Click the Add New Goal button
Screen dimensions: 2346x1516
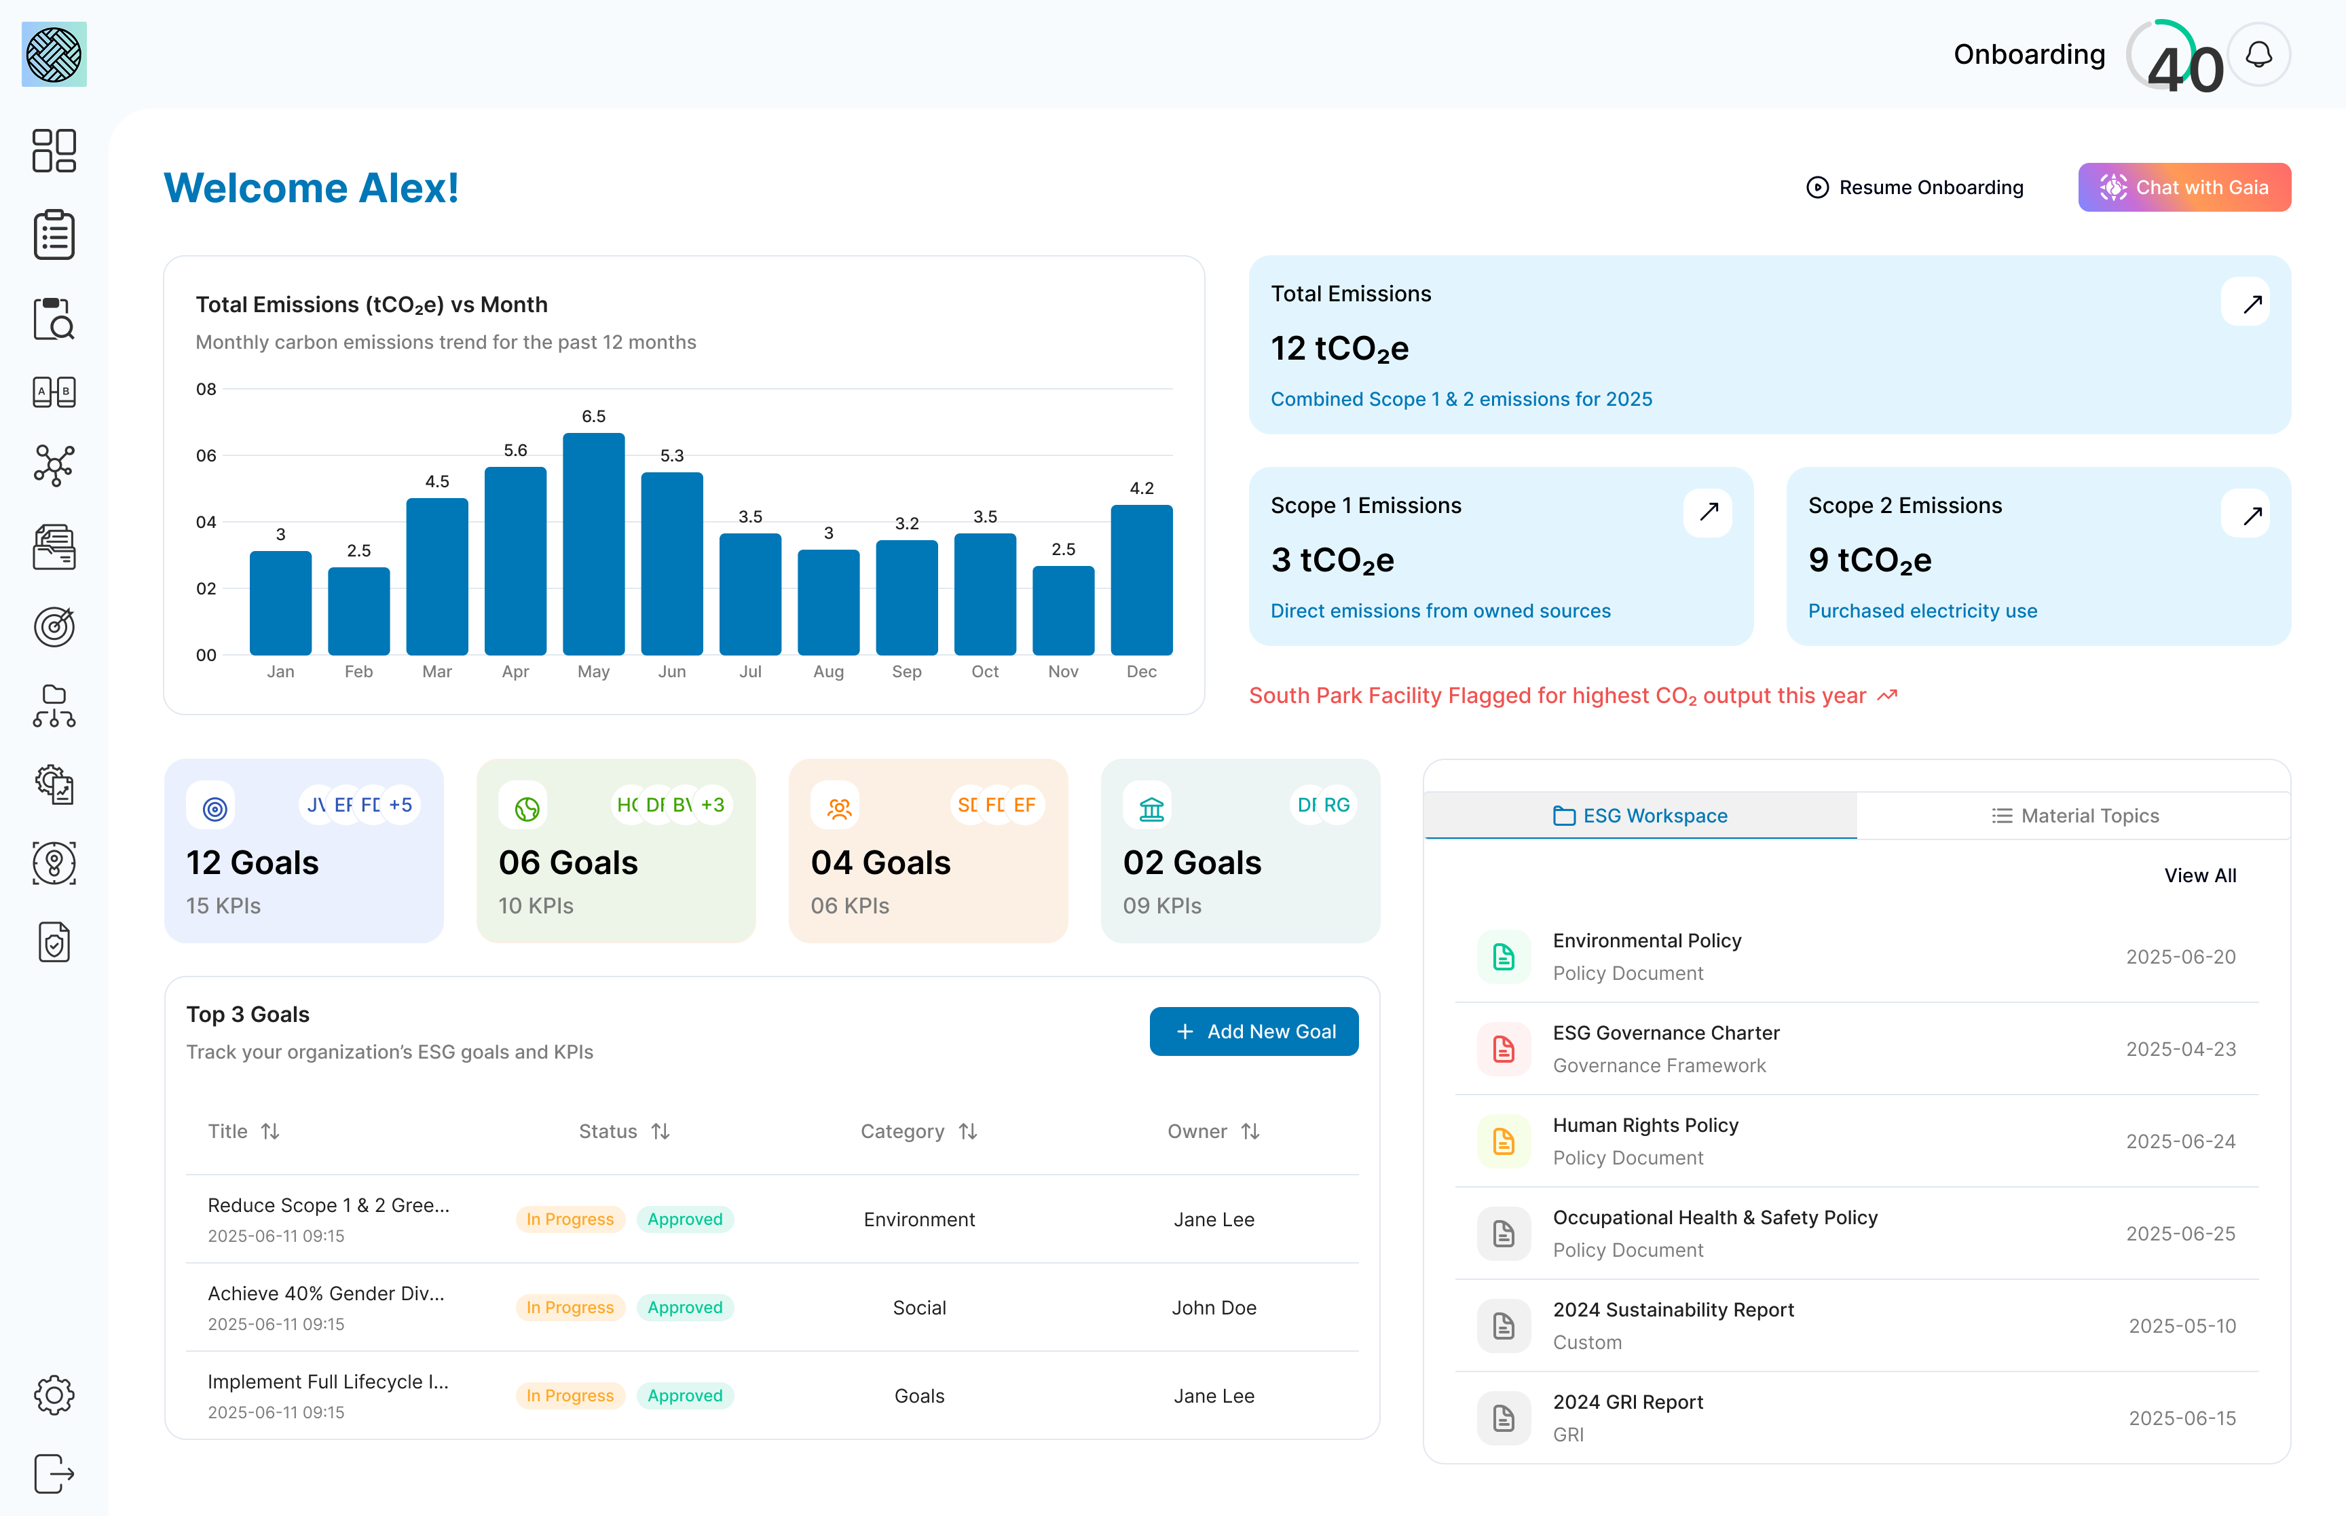[x=1253, y=1031]
